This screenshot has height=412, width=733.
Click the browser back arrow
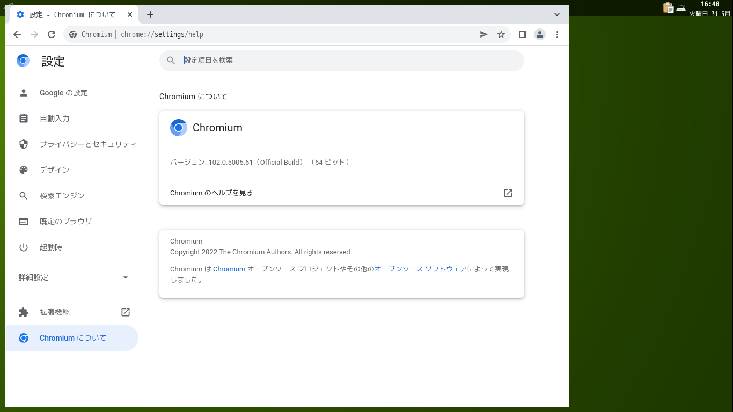(x=17, y=34)
